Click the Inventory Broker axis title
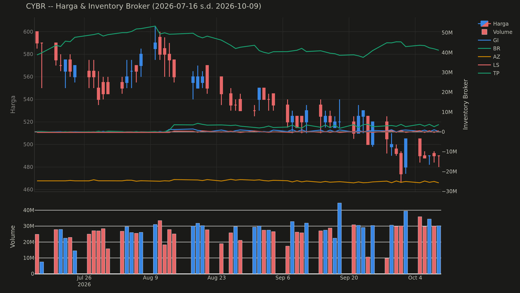The width and height of the screenshot is (520, 293). click(x=466, y=104)
